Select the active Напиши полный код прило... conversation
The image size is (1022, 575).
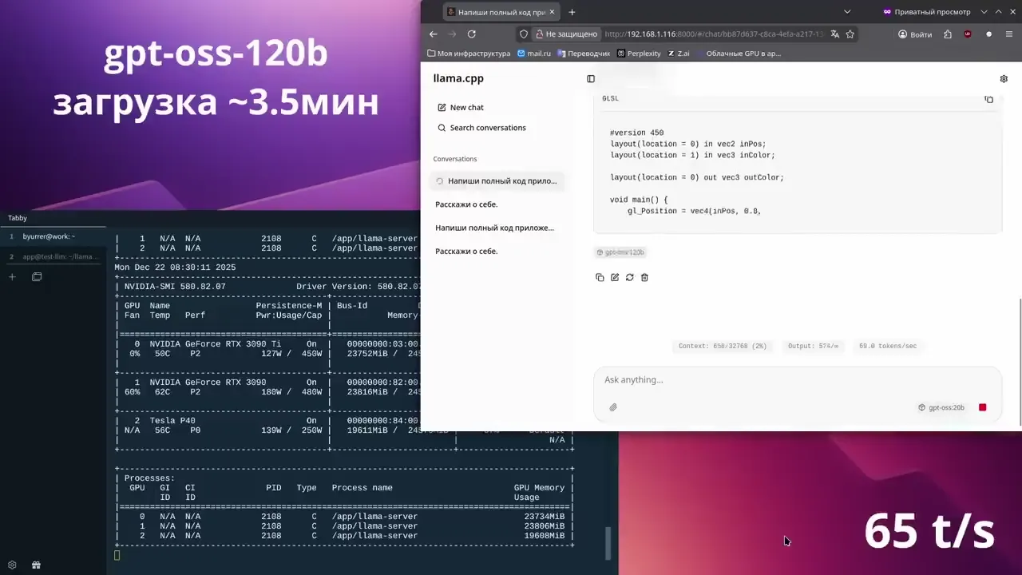[497, 181]
